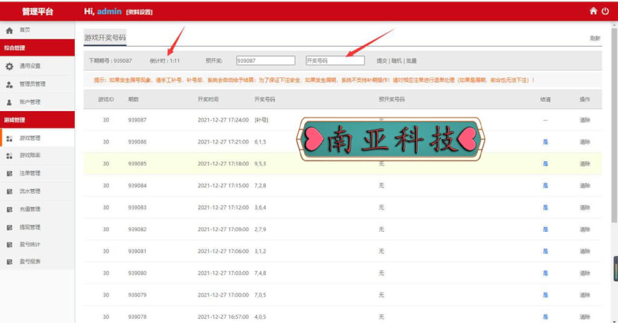Image resolution: width=618 pixels, height=323 pixels.
Task: Click 清除 for period 939079
Action: pos(585,295)
